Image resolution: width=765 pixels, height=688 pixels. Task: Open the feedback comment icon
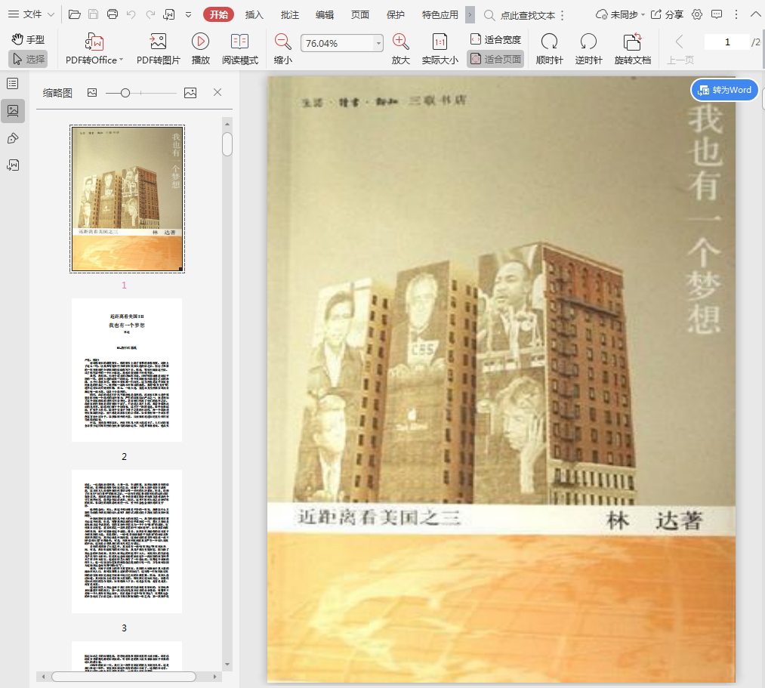tap(717, 14)
